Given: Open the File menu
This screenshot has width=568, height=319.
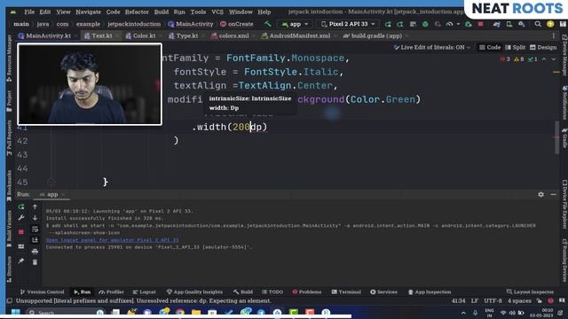Looking at the screenshot, I should tap(29, 12).
